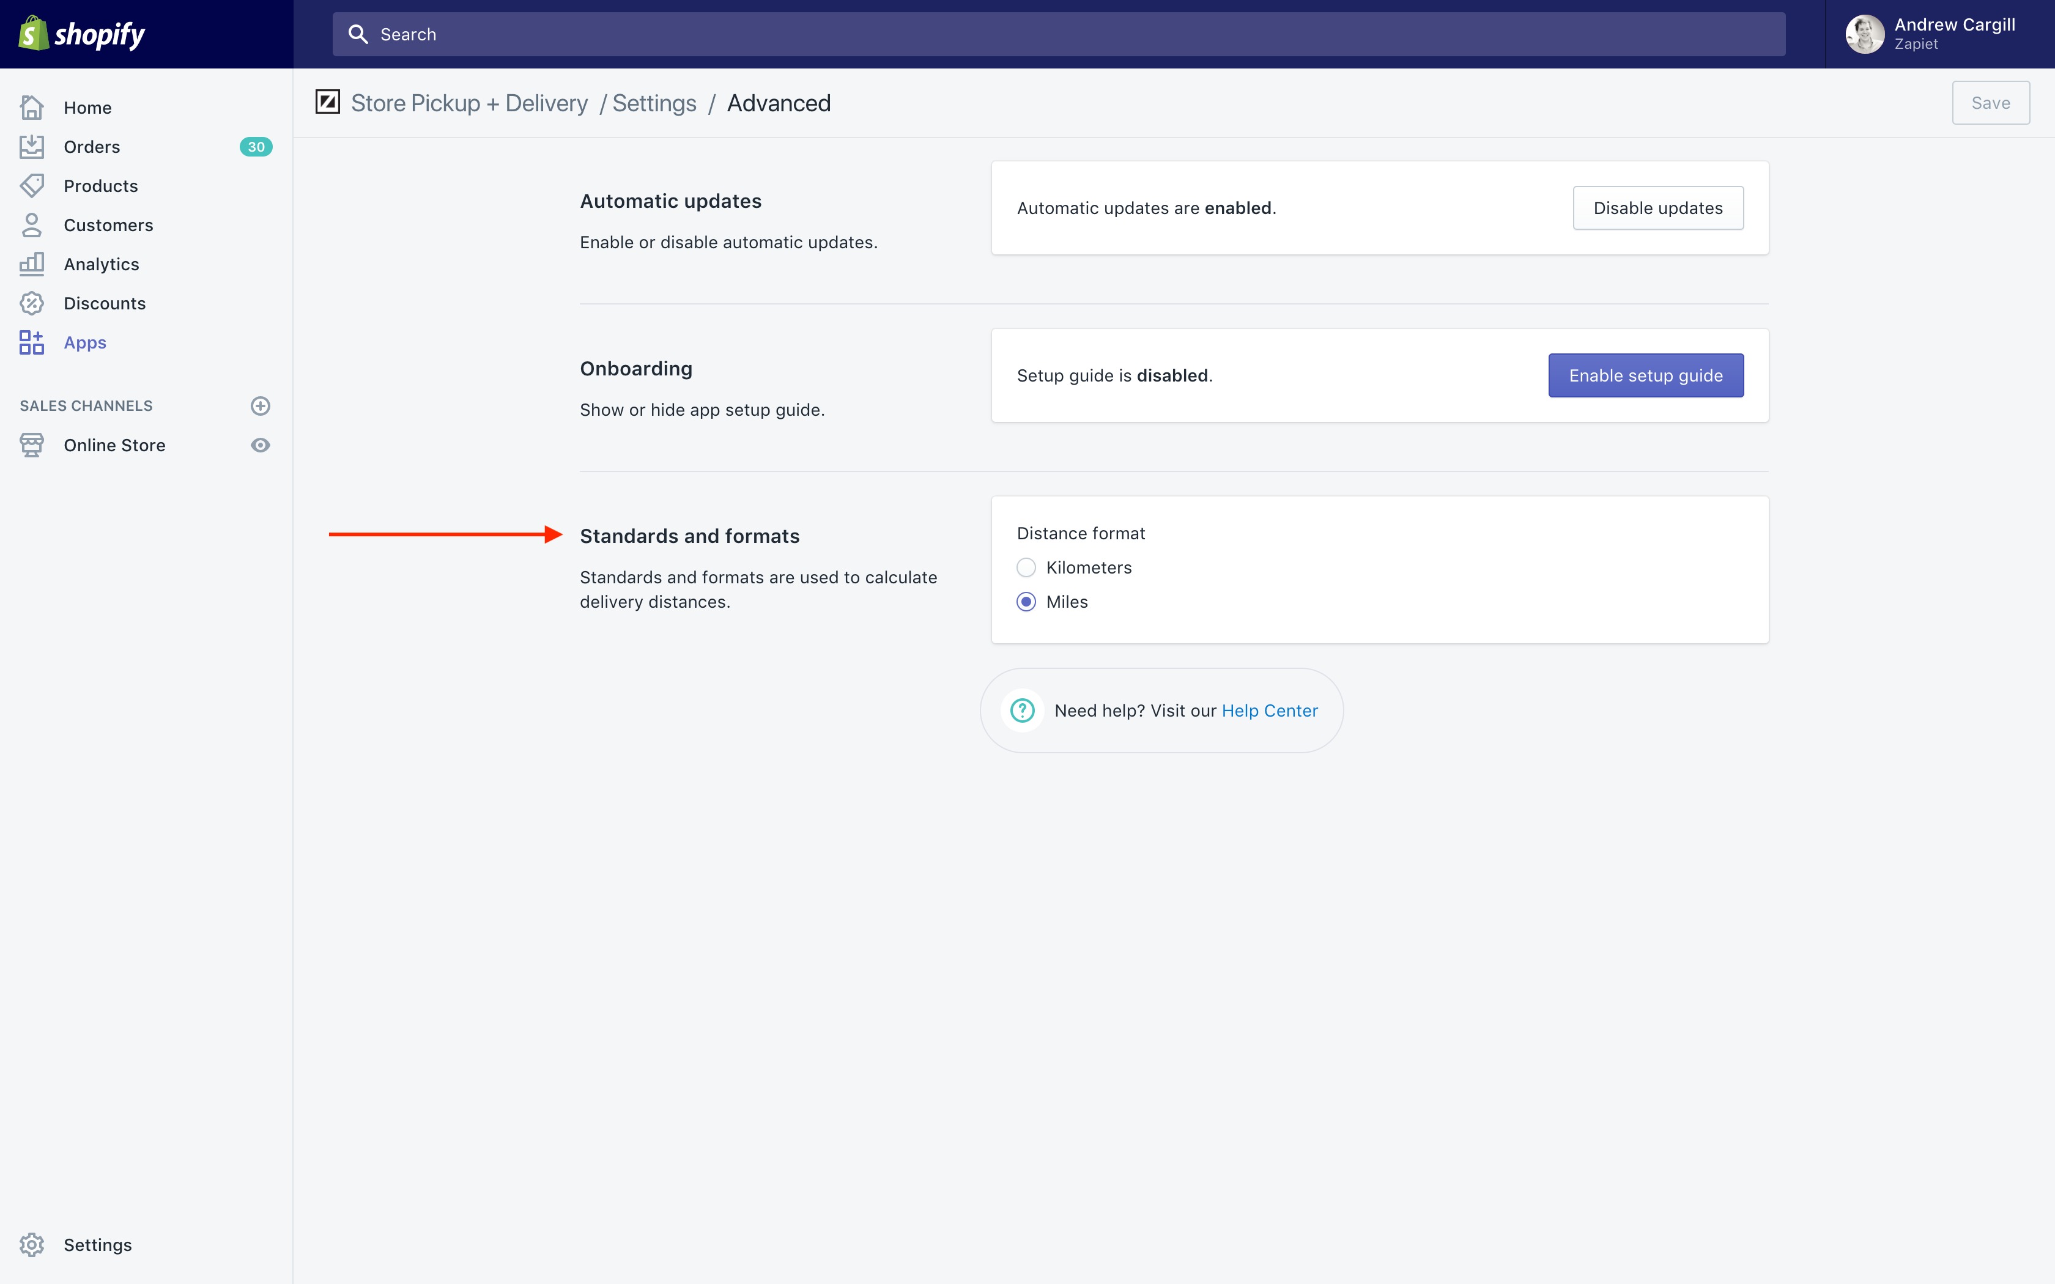Select the Kilometers distance format

(1026, 567)
